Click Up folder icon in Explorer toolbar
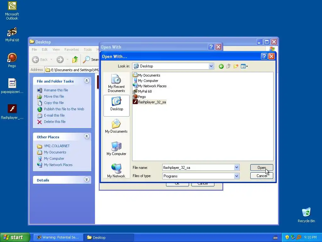Viewport: 322px width, 242px height. [75, 60]
